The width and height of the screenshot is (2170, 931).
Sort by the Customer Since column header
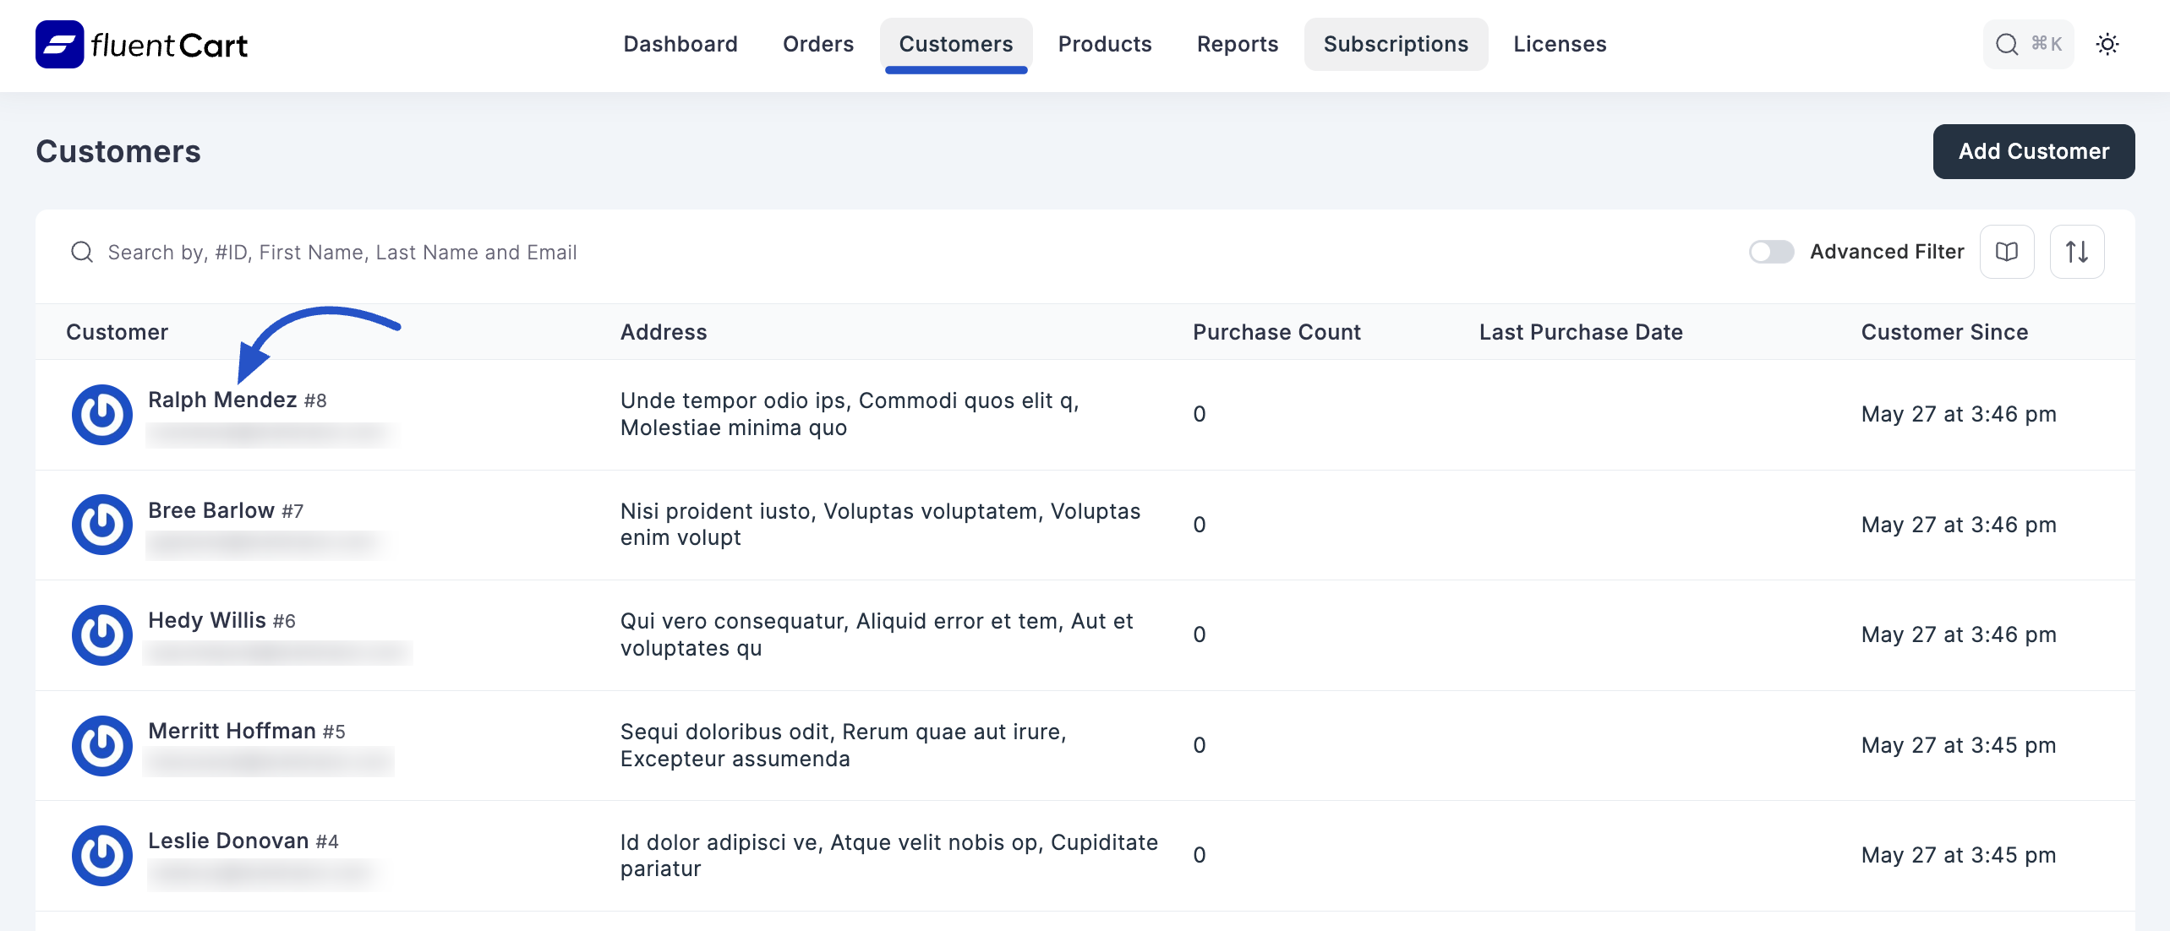pyautogui.click(x=1943, y=331)
